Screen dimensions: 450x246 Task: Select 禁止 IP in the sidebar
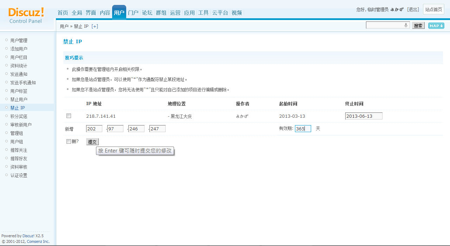[x=18, y=108]
